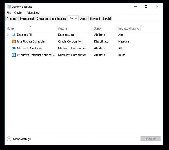Go to the Servizi tab
The image size is (169, 150).
pyautogui.click(x=107, y=19)
